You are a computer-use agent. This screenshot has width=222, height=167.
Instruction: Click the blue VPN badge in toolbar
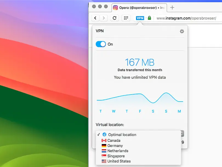[140, 18]
